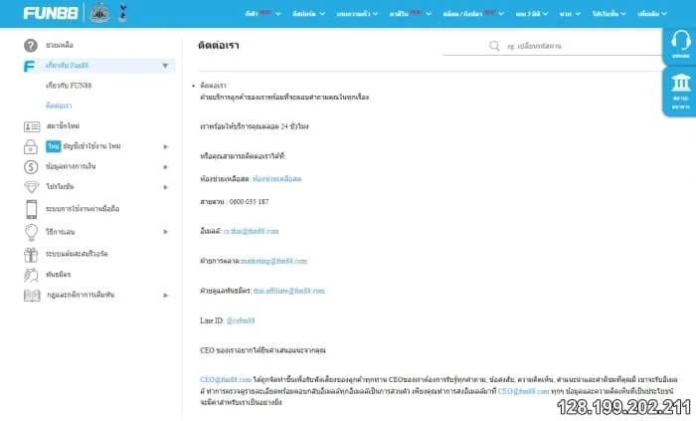The image size is (696, 421).
Task: Click the gift box rewards icon
Action: coord(31,253)
